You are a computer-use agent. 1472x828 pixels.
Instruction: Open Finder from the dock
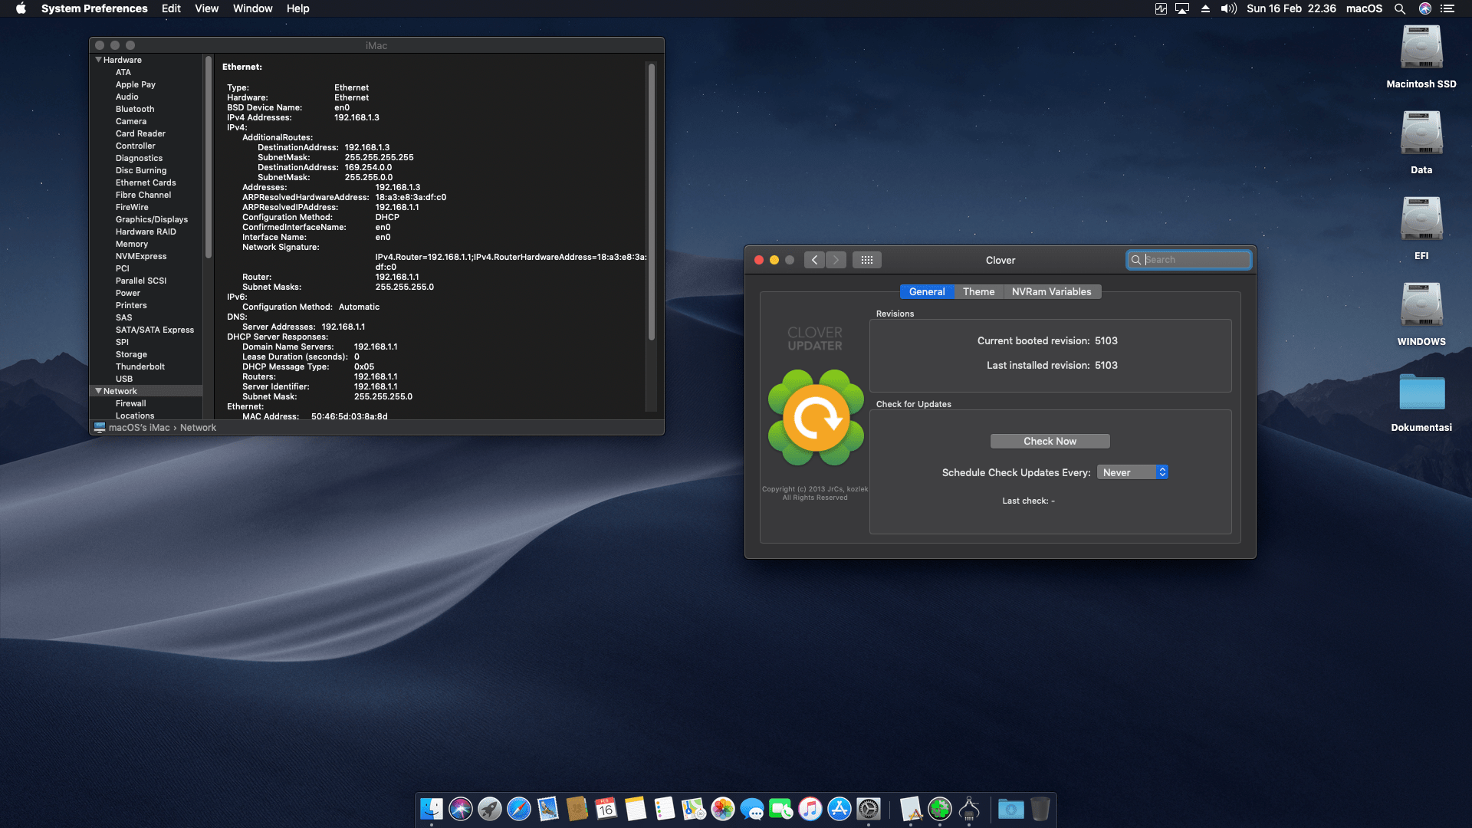[x=432, y=809]
